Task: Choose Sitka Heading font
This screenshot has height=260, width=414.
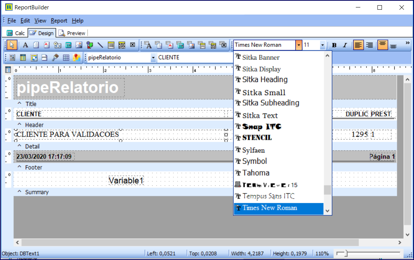Action: pos(279,79)
